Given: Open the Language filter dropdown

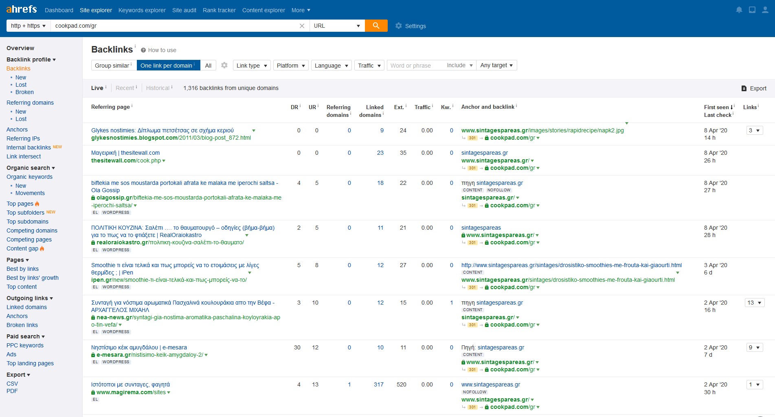Looking at the screenshot, I should tap(332, 65).
